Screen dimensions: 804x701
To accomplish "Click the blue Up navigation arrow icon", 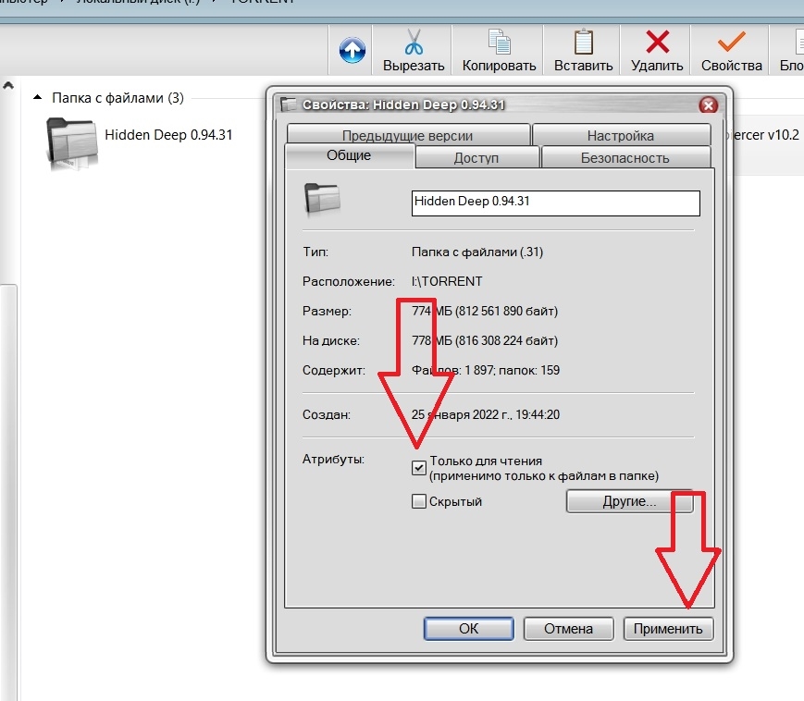I will click(x=353, y=50).
